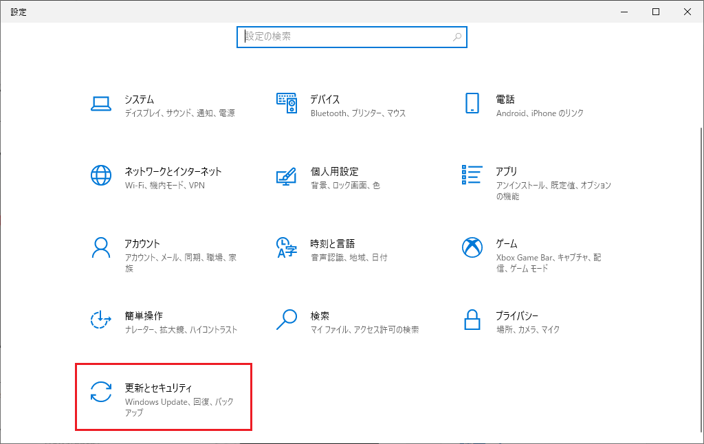The image size is (704, 444).
Task: Click the Network & Internet globe icon
Action: pyautogui.click(x=101, y=175)
